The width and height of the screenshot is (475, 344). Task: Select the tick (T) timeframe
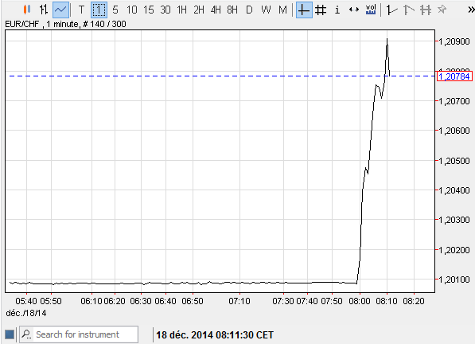[81, 10]
